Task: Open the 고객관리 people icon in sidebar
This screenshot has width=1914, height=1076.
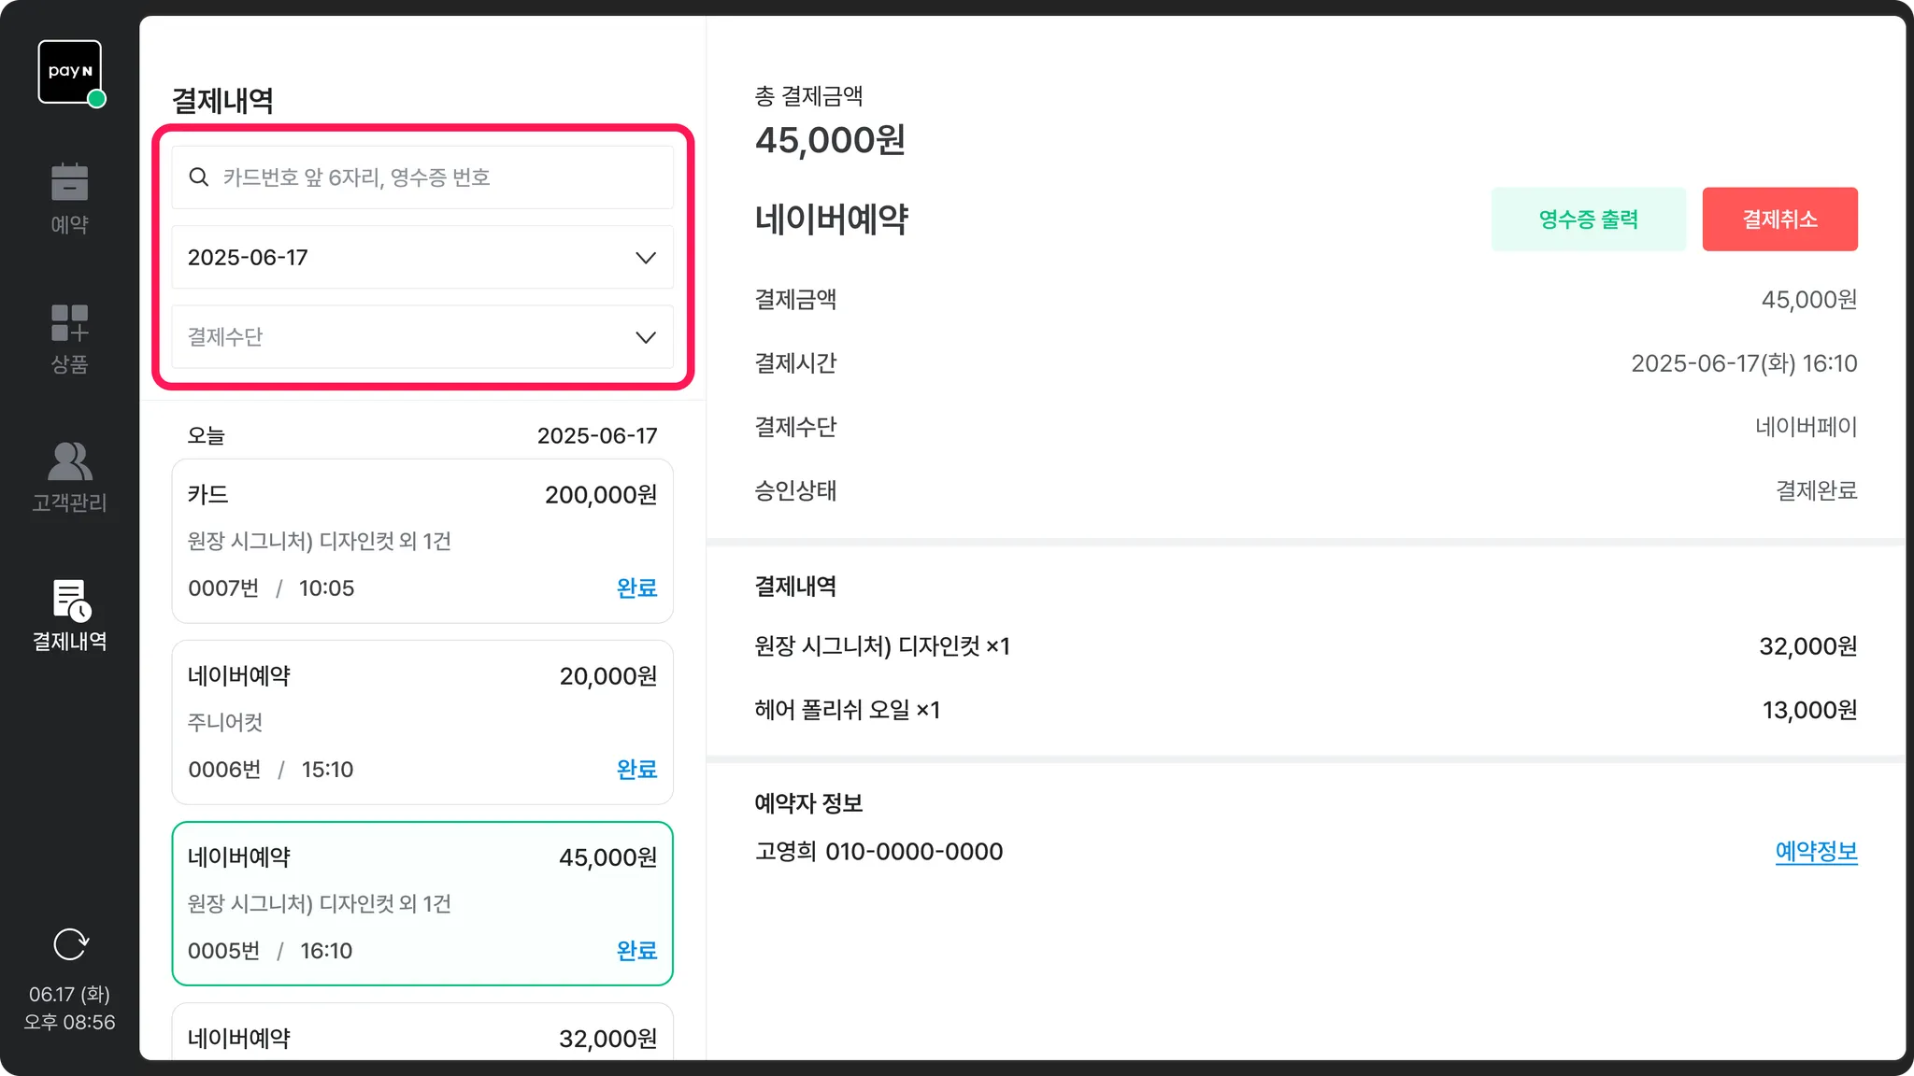Action: (x=69, y=461)
